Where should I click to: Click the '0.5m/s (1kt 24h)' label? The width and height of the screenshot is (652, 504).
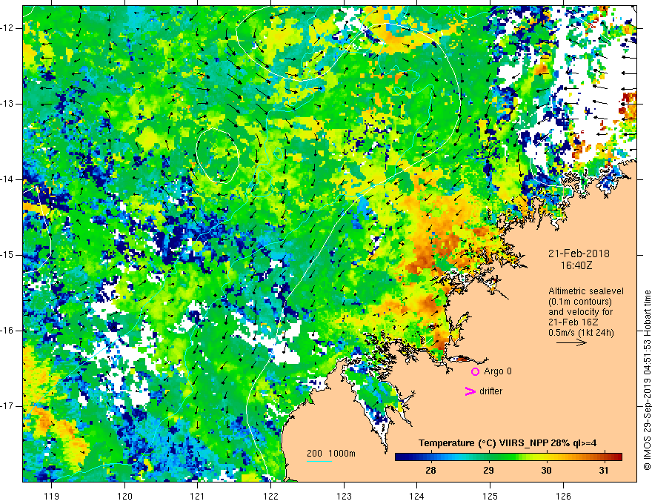click(x=581, y=333)
